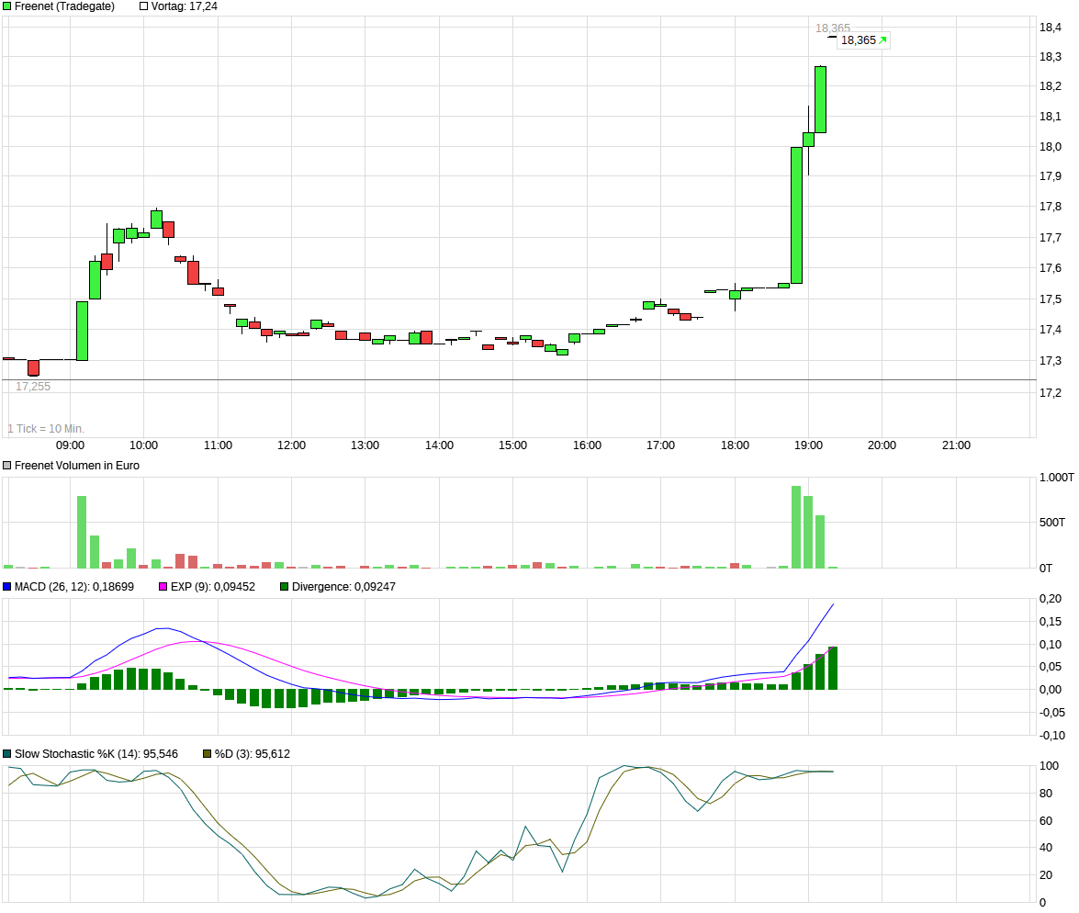Click the 12:00 time axis label
Image resolution: width=1079 pixels, height=913 pixels.
292,445
